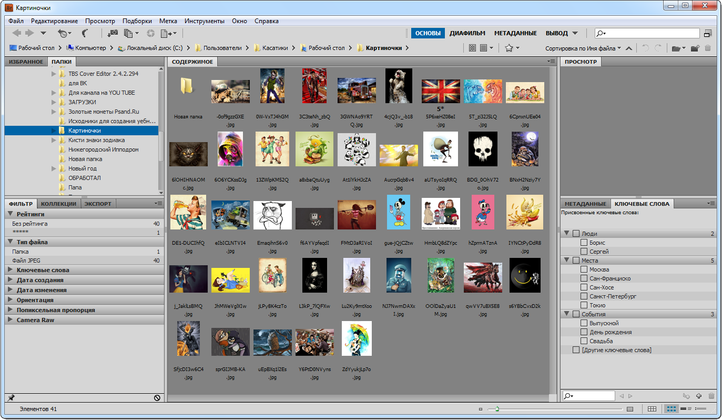722x420 pixels.
Task: Click the Get Photos from Camera icon
Action: [x=113, y=33]
